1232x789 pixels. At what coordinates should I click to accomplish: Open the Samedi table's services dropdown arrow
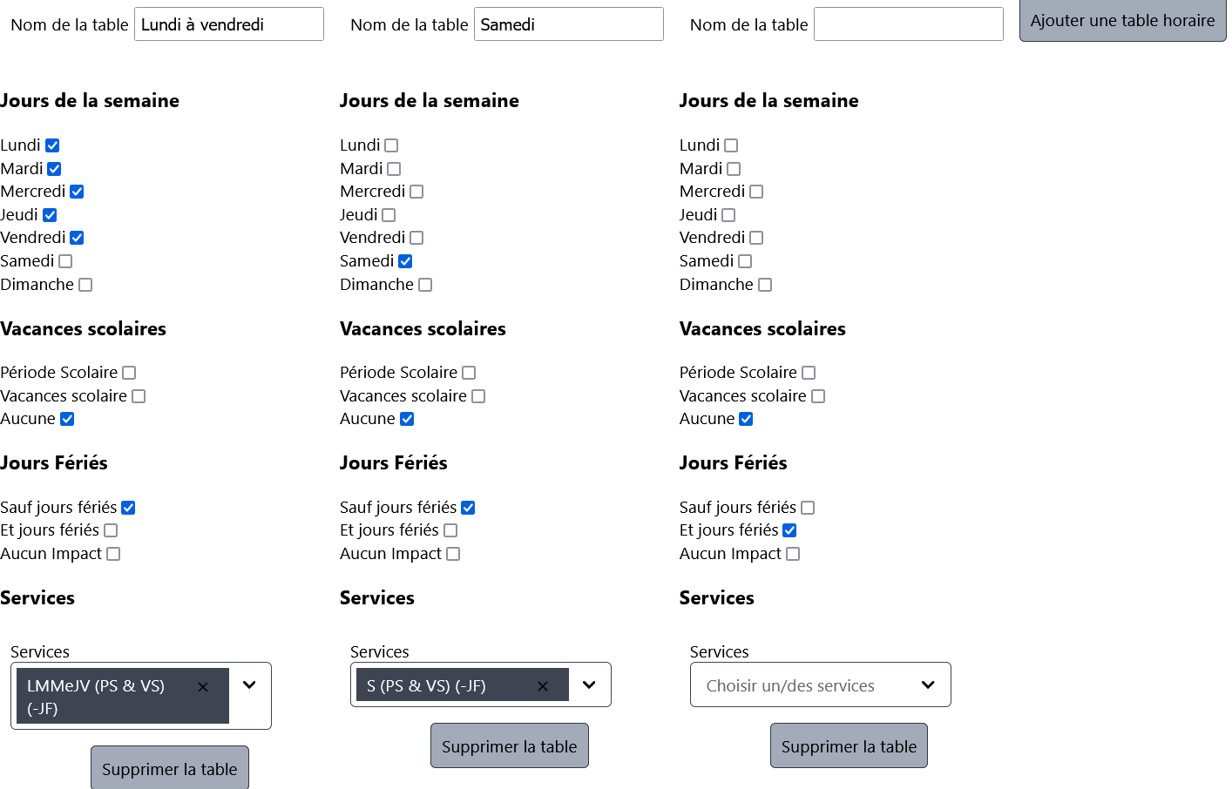[x=589, y=685]
